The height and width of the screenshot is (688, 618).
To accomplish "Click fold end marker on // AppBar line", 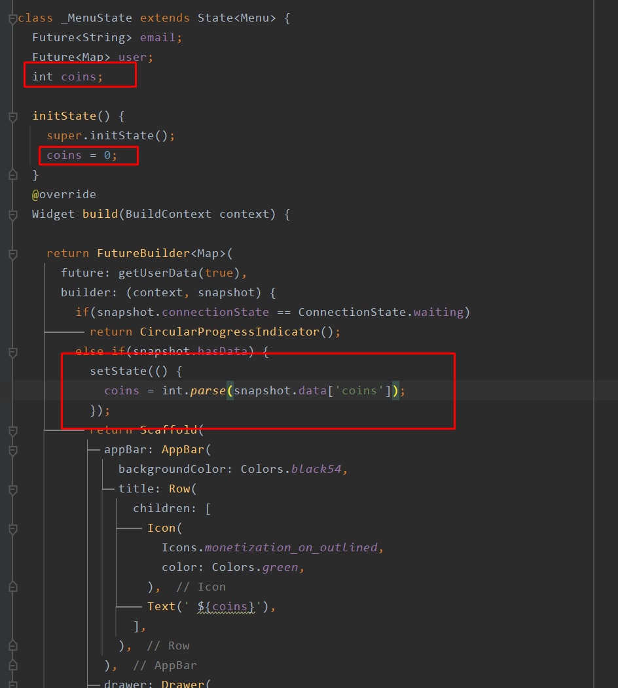I will [x=12, y=665].
